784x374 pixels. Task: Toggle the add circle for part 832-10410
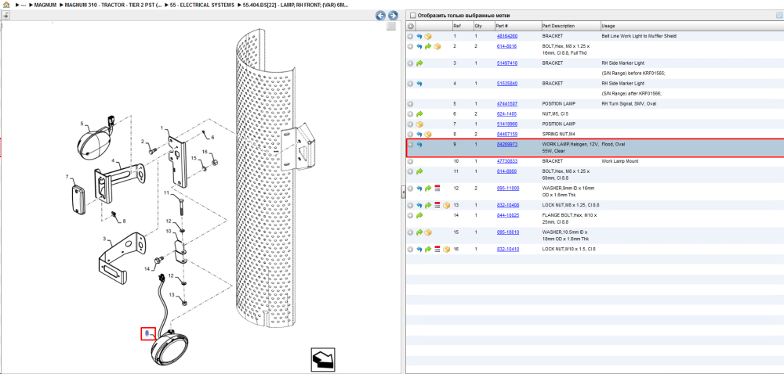coord(411,249)
